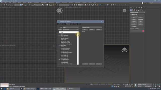Open the Display tab in command panel
The height and width of the screenshot is (90, 161).
click(x=142, y=8)
